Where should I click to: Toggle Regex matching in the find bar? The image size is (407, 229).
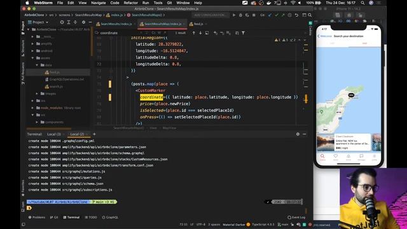[x=165, y=33]
